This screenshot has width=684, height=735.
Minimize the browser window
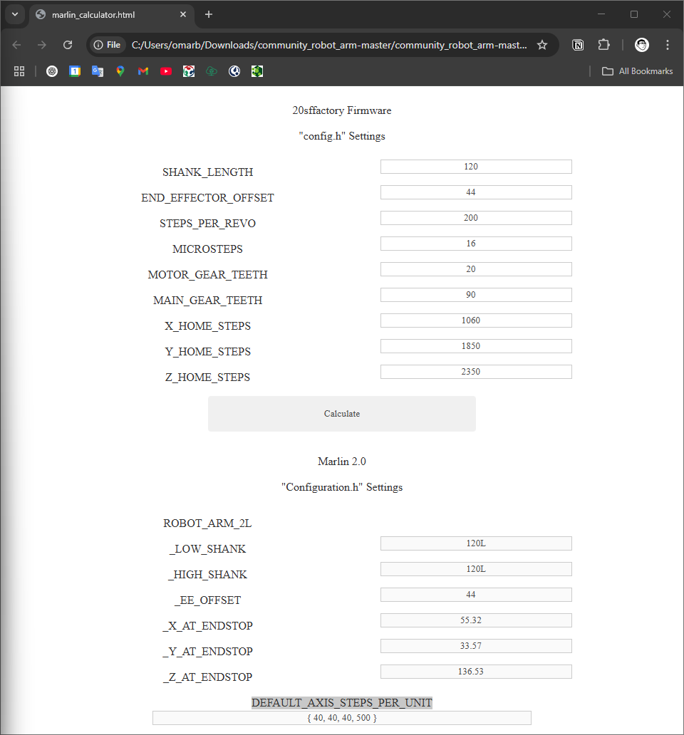point(601,14)
